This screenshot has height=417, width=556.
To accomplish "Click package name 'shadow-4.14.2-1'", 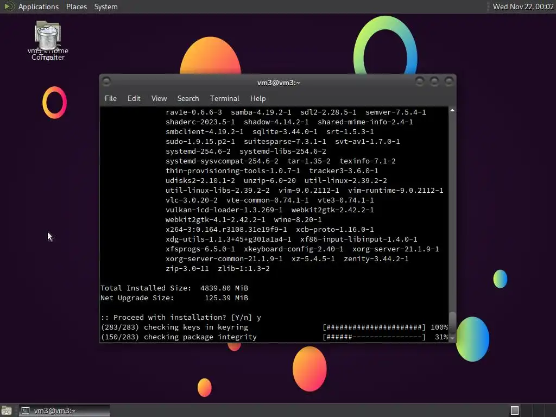I will pos(276,122).
